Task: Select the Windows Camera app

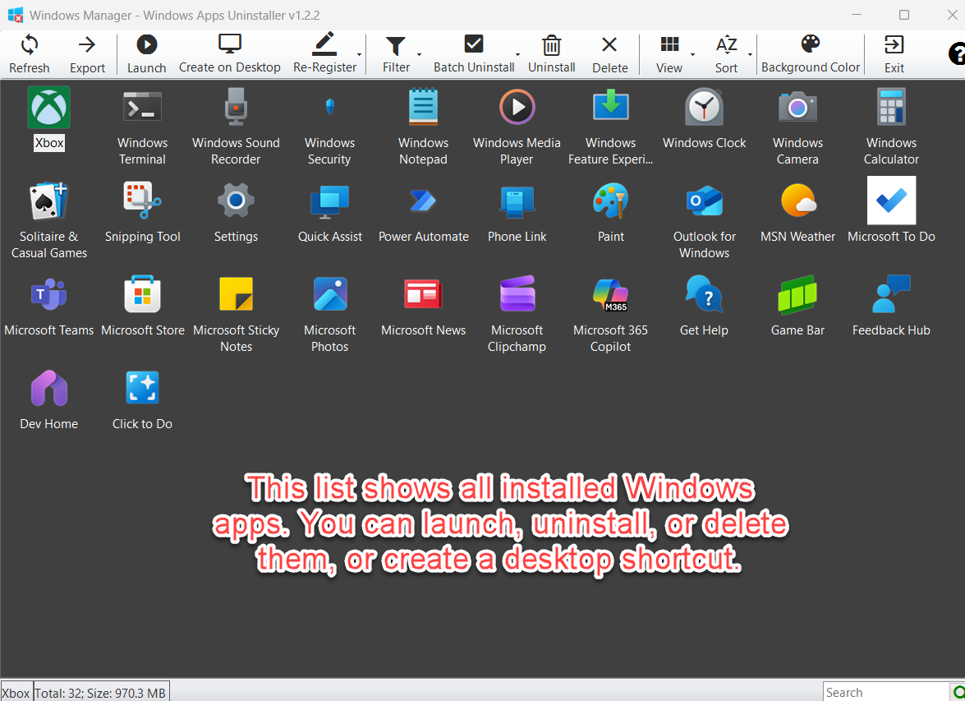Action: click(x=797, y=127)
